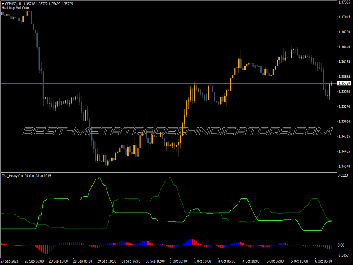This screenshot has height=265, width=353.
Task: Select the Heat Map MultiColor indicator label
Action: click(16, 8)
